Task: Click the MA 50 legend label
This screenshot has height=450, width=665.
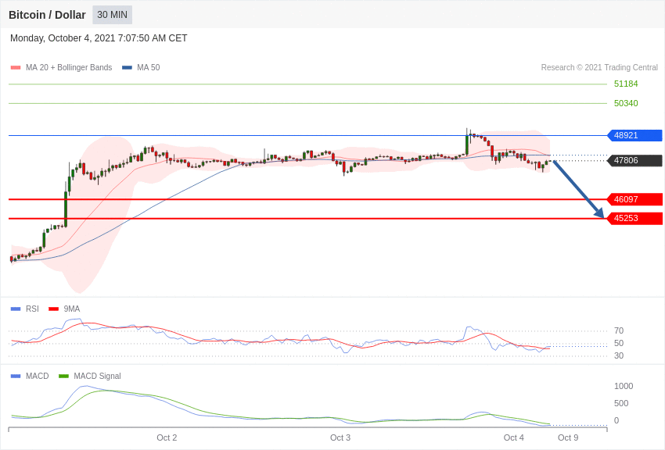Action: (x=149, y=67)
